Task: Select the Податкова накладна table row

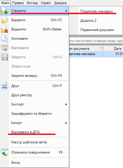Action: pos(96,54)
